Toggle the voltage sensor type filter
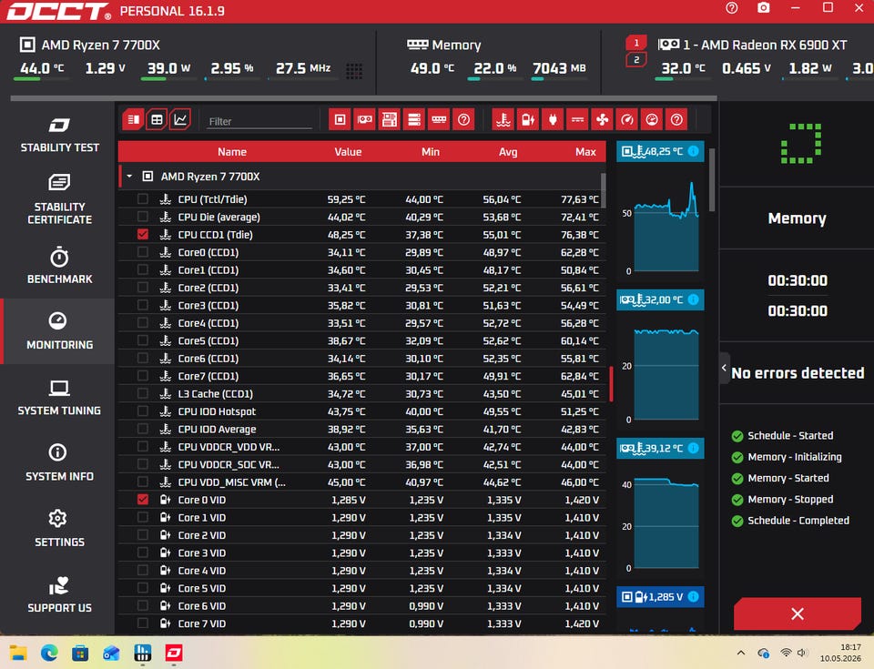The width and height of the screenshot is (874, 669). pyautogui.click(x=528, y=119)
